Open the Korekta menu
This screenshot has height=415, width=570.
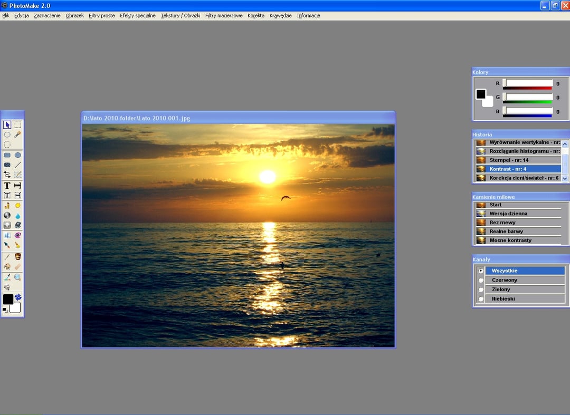pyautogui.click(x=256, y=15)
